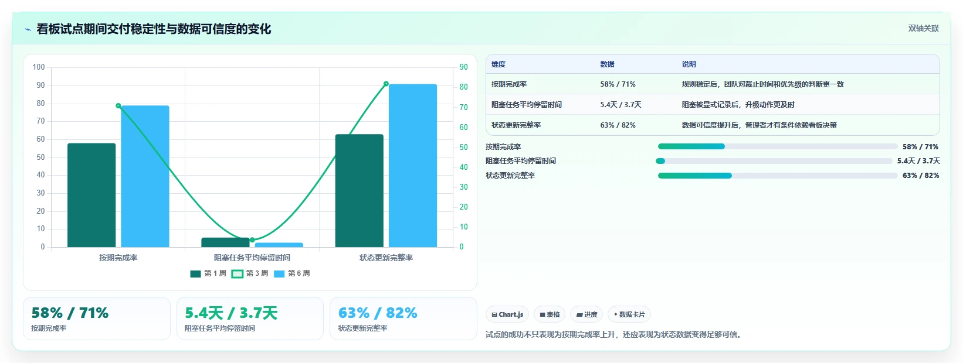Click the 第 6 周 bar for 状态更新完整率
Screen dimensions: 963x363
click(413, 166)
